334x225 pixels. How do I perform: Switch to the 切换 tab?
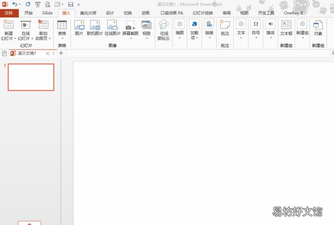[128, 13]
